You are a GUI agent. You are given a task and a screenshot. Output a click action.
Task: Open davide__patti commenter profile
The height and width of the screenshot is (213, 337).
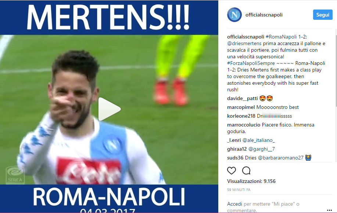tap(243, 99)
